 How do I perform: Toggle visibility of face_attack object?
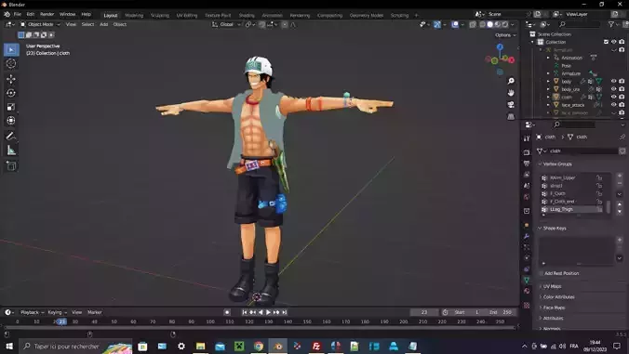coord(614,105)
